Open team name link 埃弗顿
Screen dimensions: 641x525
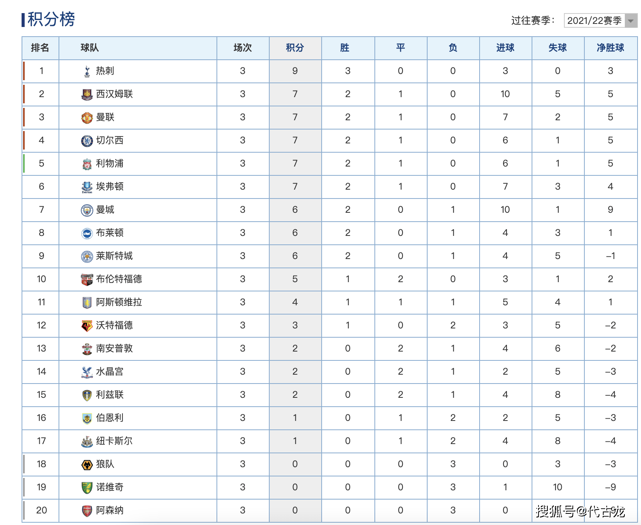coord(110,187)
